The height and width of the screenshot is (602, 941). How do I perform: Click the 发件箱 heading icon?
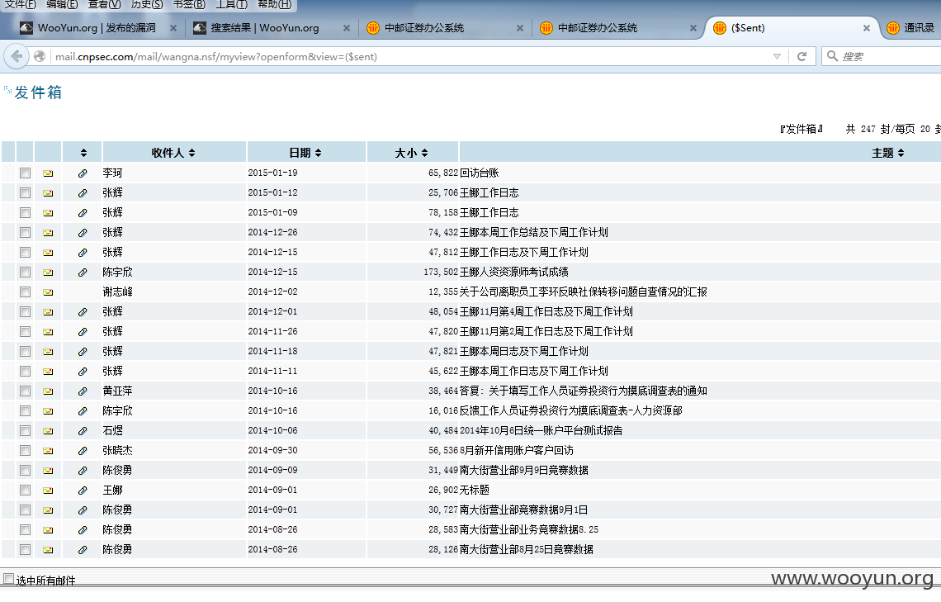[7, 90]
